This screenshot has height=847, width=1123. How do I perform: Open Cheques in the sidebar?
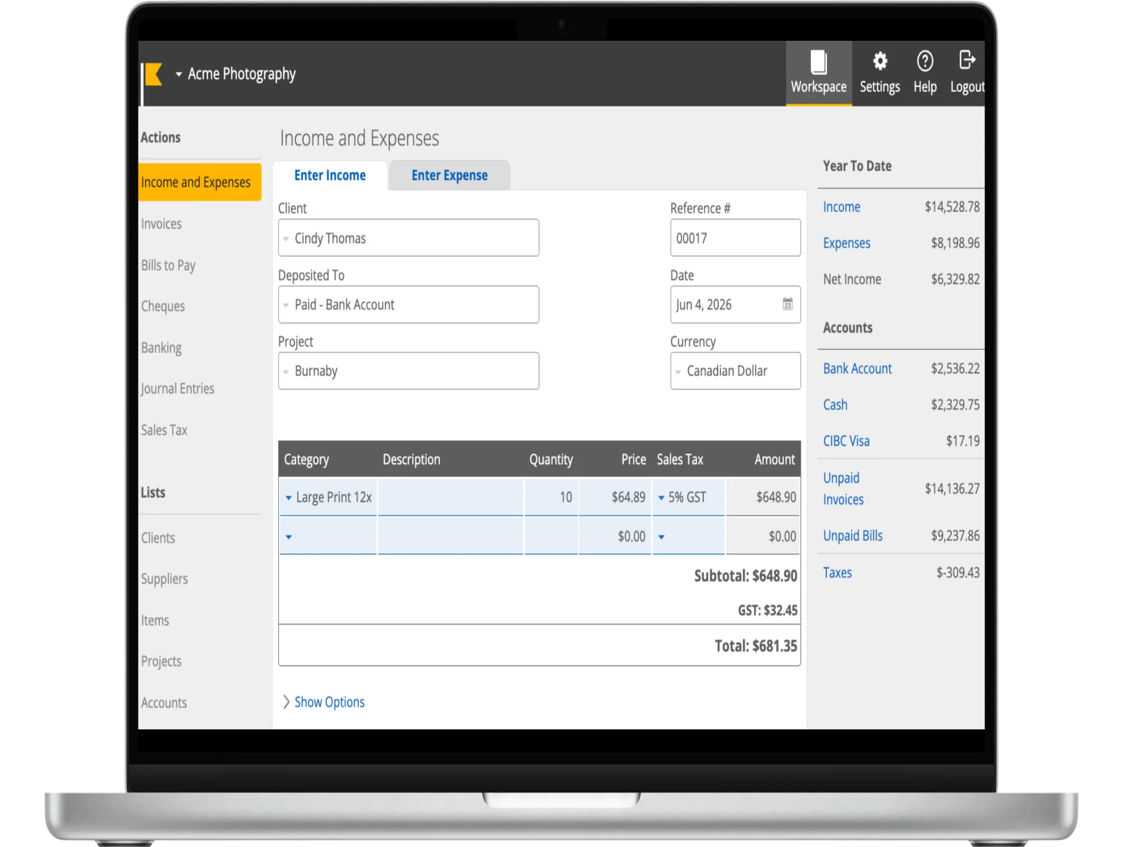click(x=163, y=306)
